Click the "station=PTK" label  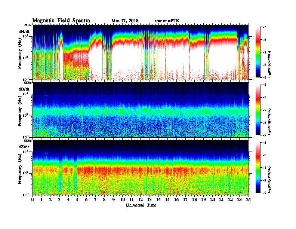tap(167, 21)
